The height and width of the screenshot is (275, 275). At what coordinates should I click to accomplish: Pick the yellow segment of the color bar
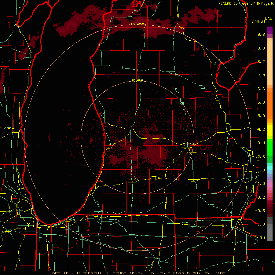coord(270,131)
